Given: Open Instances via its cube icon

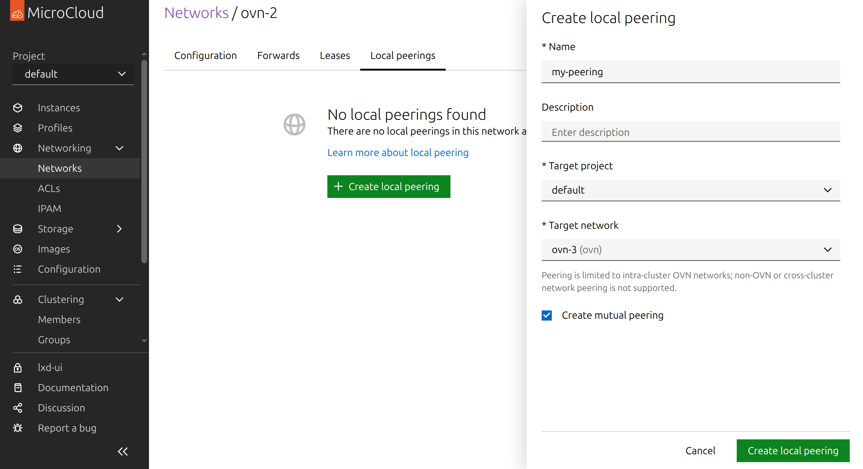Looking at the screenshot, I should coord(18,108).
